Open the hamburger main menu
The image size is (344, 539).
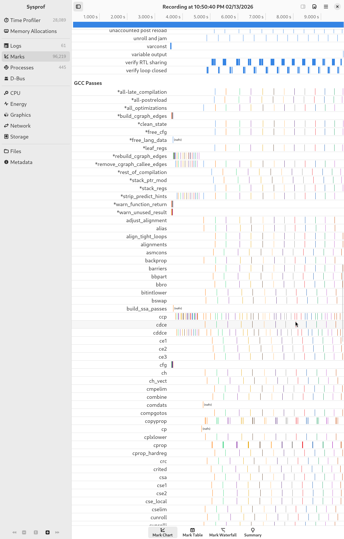[326, 7]
